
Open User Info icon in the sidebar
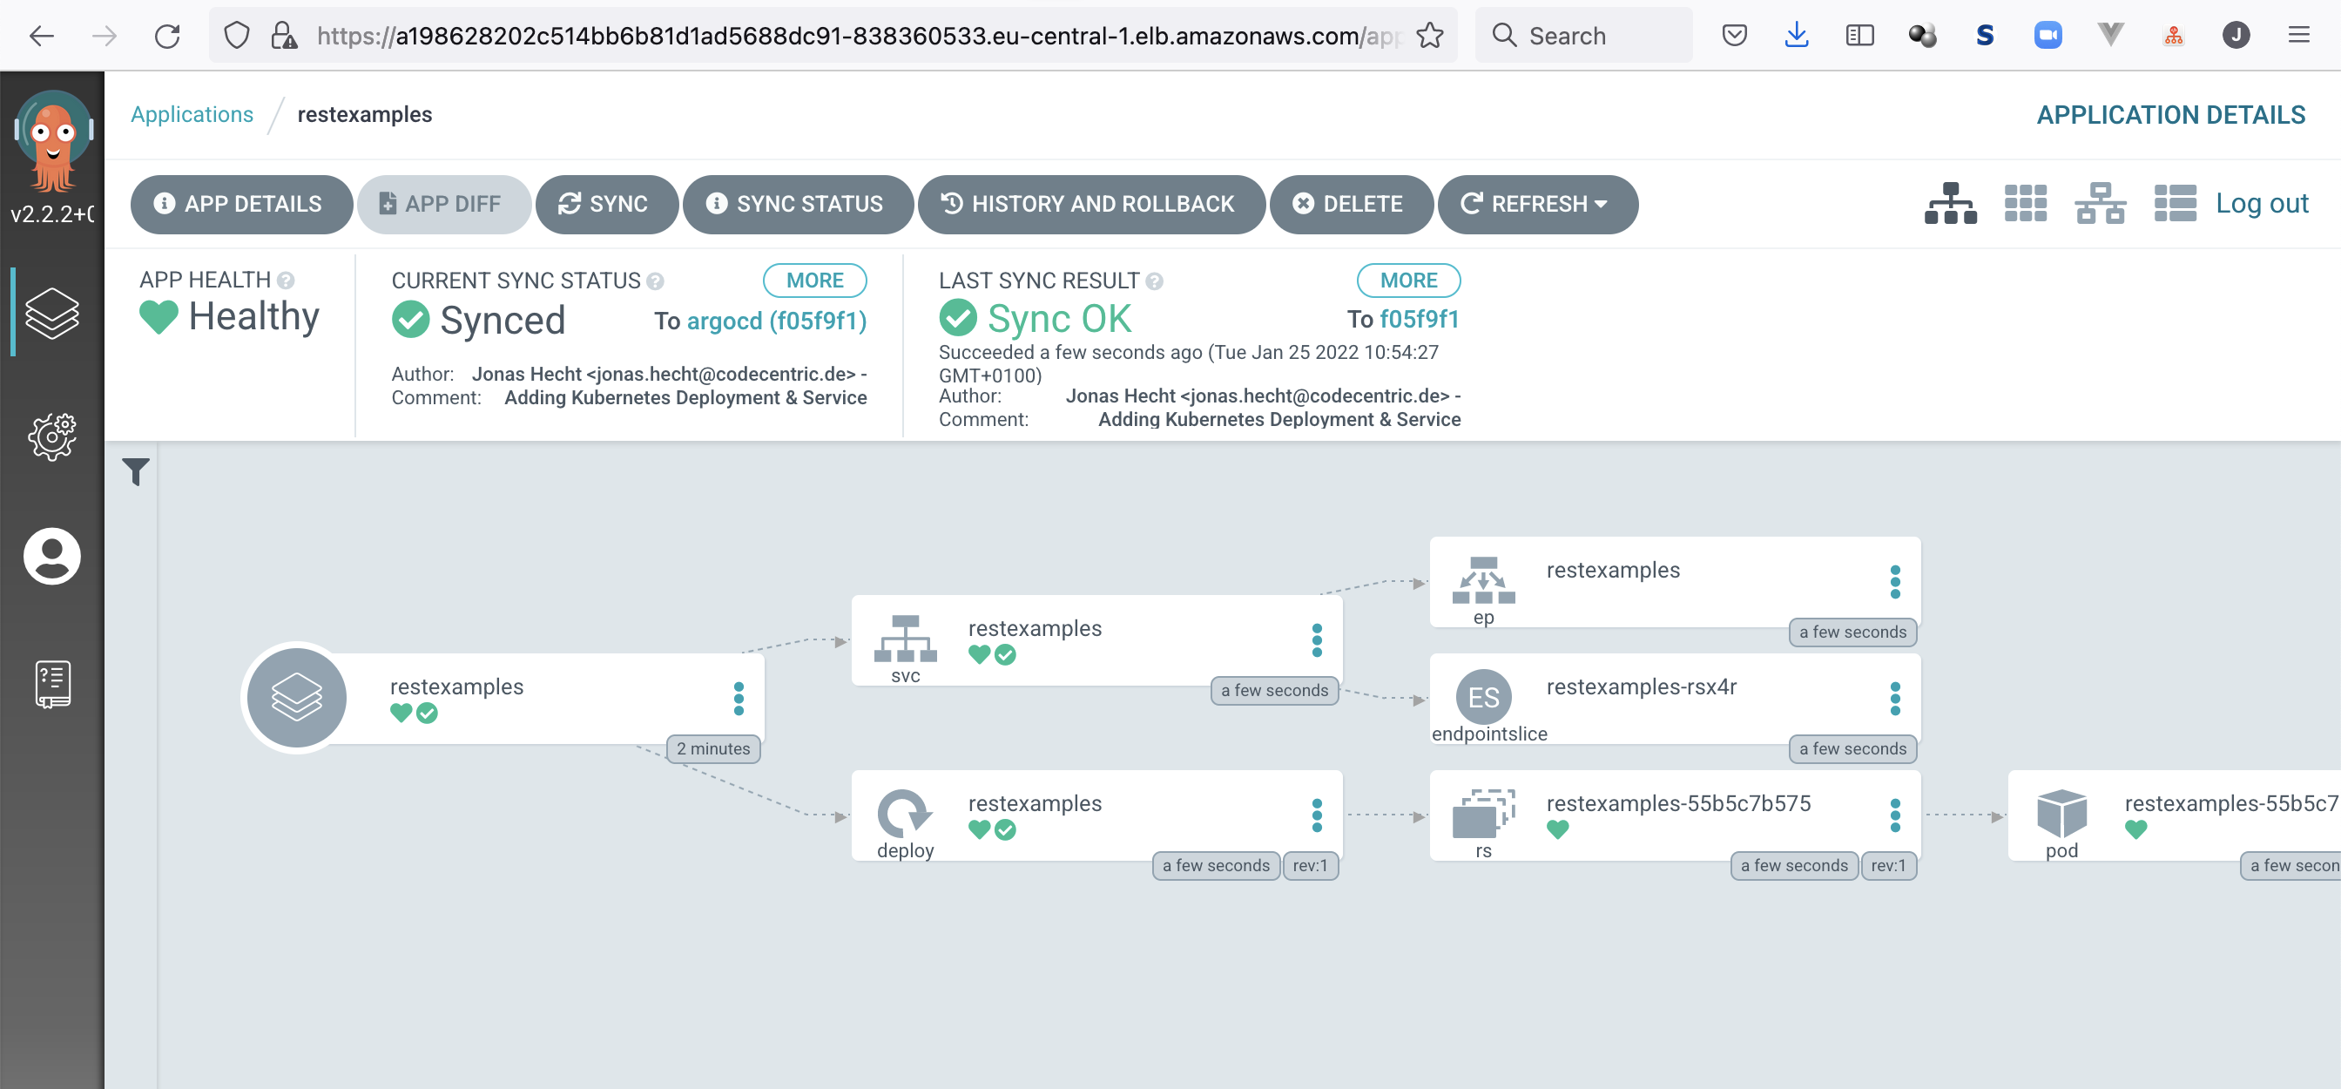point(51,556)
